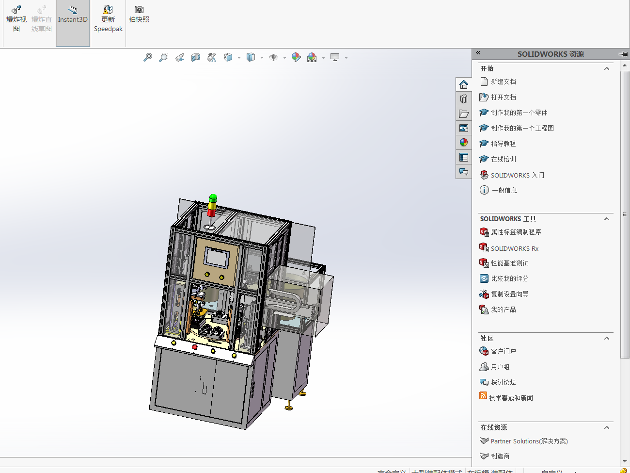Open the Hide/Show Items eye dropdown
This screenshot has width=630, height=473.
(x=284, y=58)
